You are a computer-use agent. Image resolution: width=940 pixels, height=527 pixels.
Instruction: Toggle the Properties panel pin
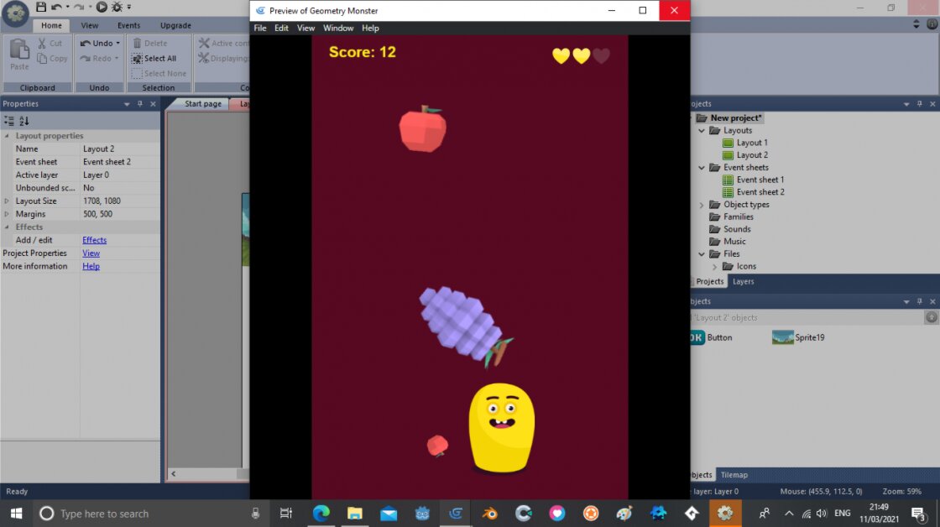pyautogui.click(x=139, y=103)
